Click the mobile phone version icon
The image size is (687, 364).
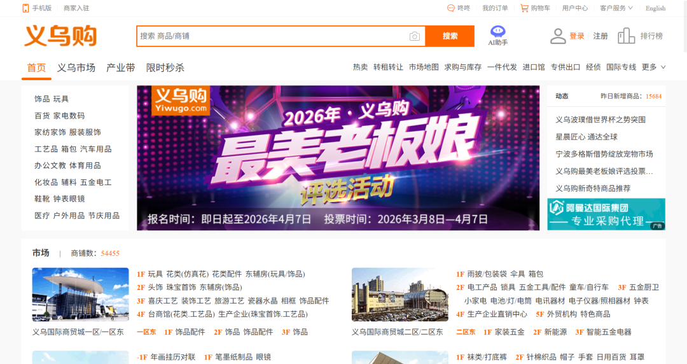pos(25,8)
